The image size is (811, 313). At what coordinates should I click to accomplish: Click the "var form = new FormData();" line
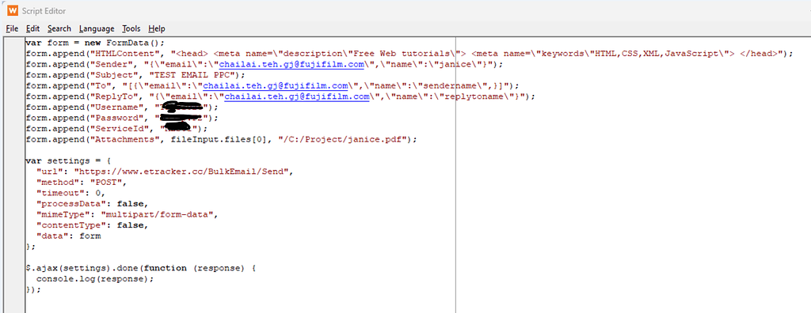94,43
